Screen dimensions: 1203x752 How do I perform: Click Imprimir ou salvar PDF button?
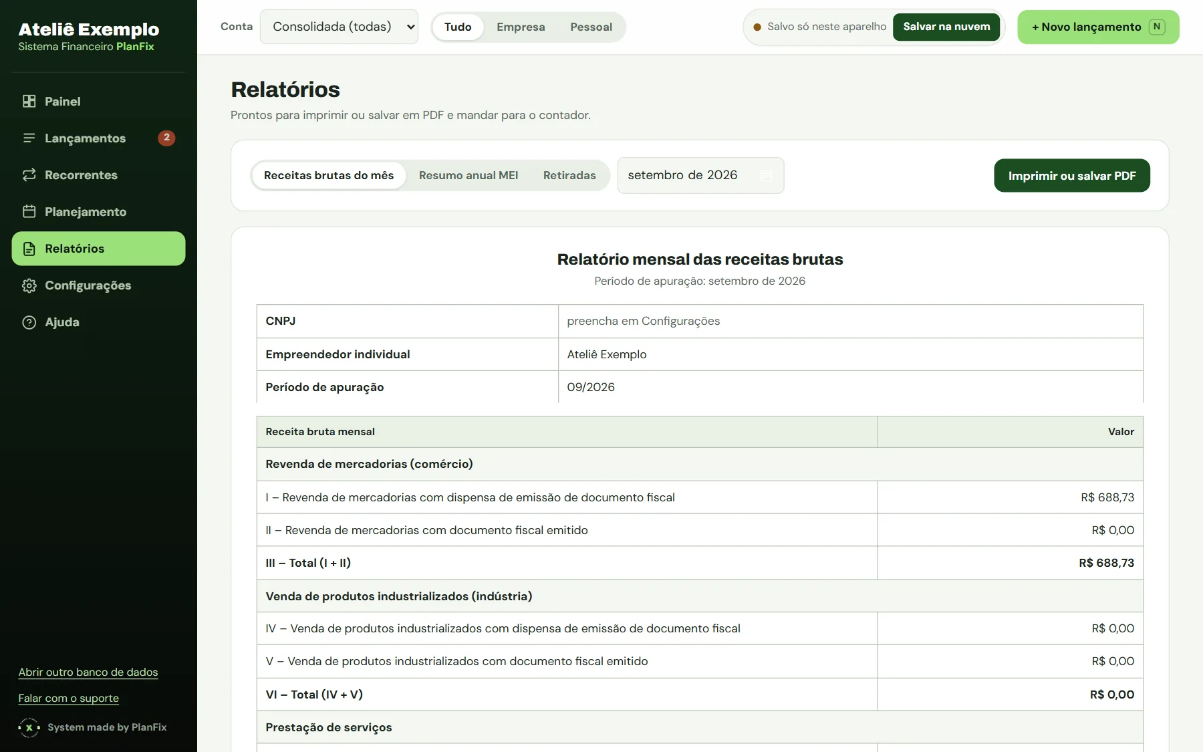(x=1072, y=175)
